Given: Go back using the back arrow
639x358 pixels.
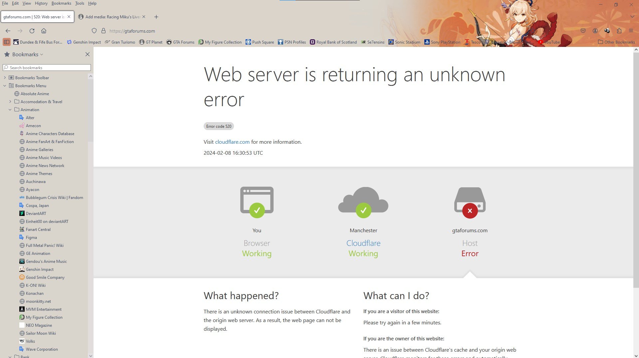Looking at the screenshot, I should pyautogui.click(x=8, y=31).
